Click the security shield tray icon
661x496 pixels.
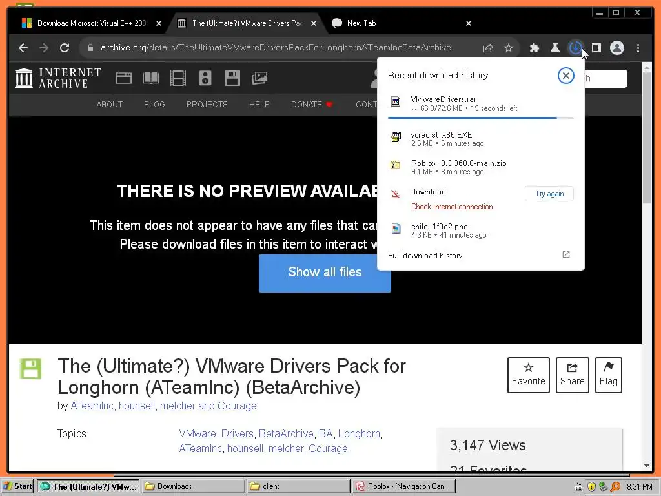[x=591, y=487]
